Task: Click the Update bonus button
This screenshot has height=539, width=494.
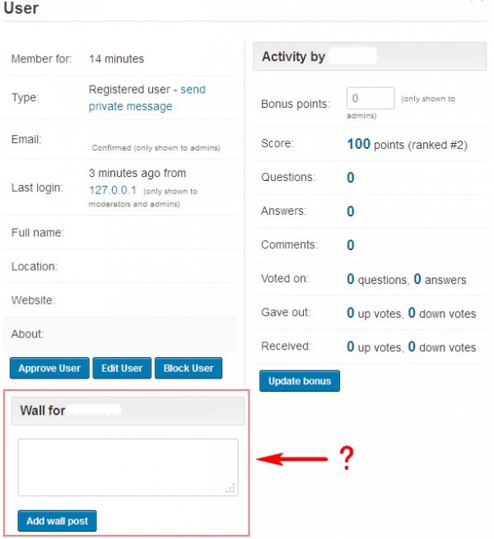Action: coord(299,381)
